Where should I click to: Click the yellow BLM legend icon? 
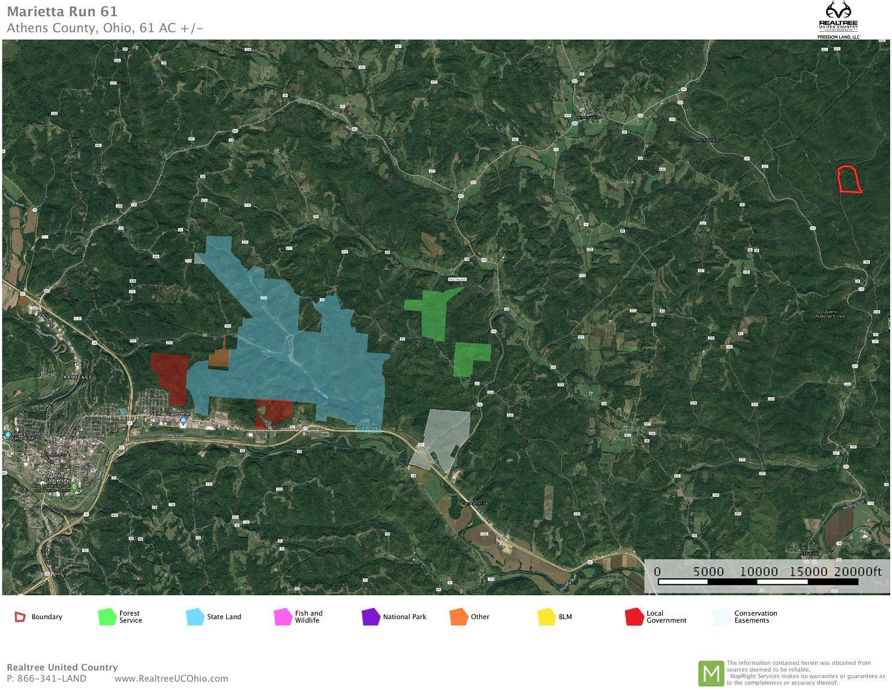click(546, 617)
